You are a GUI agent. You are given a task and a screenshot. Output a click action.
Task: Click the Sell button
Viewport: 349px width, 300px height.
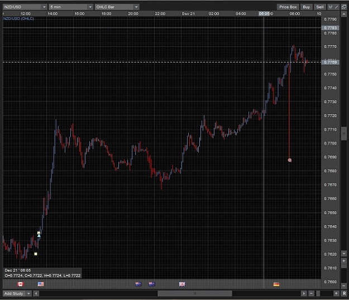tap(320, 7)
